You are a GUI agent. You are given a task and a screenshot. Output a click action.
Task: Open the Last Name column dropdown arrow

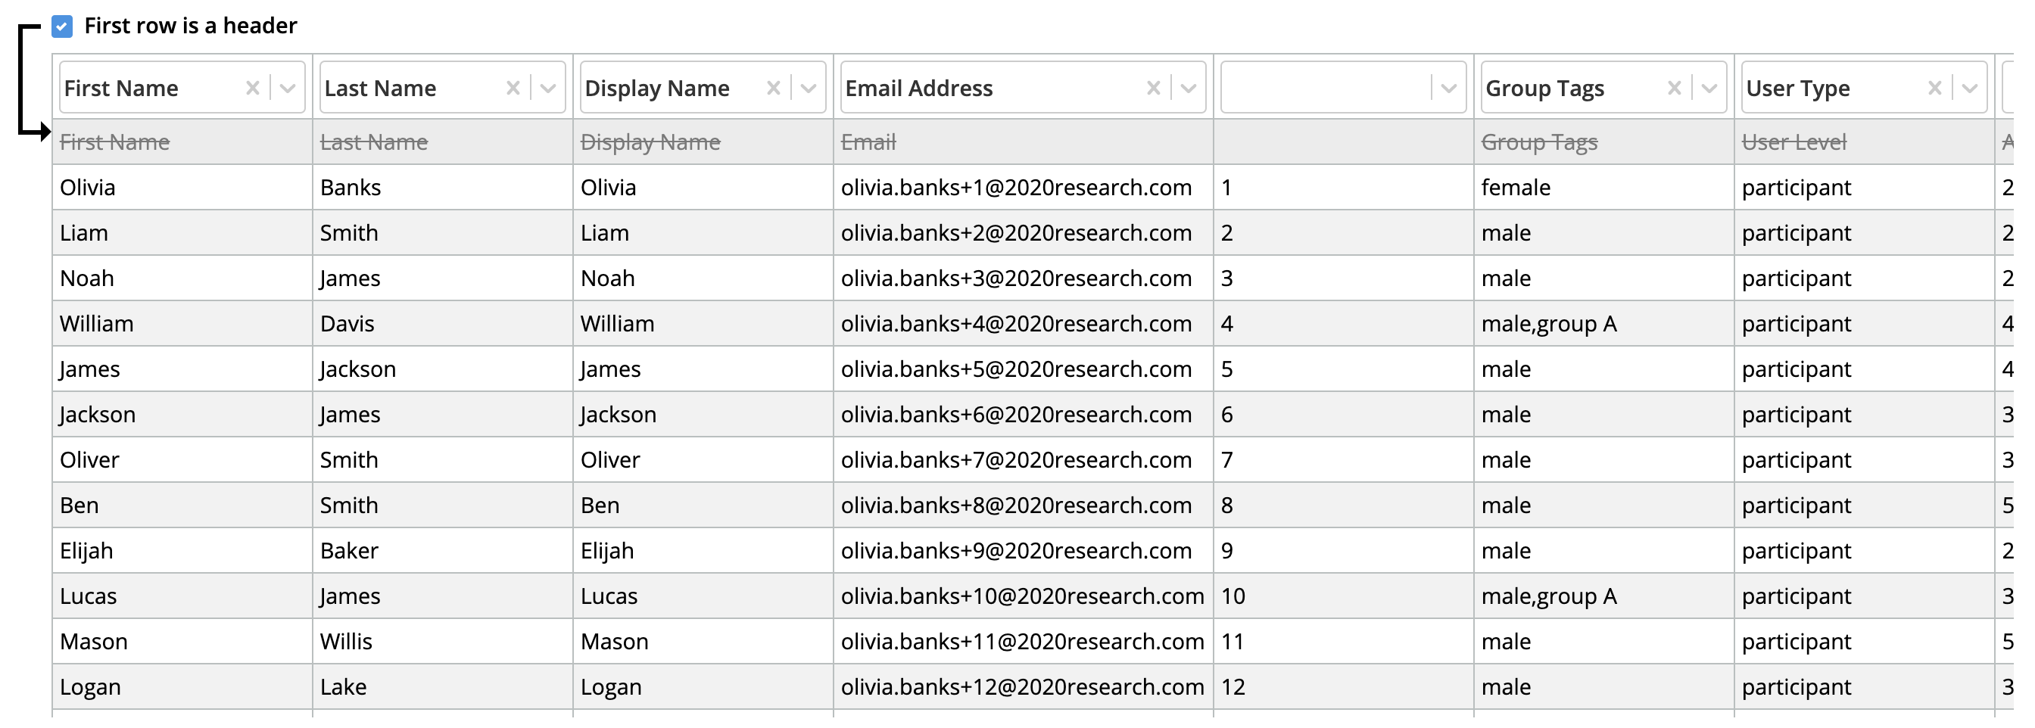coord(548,88)
